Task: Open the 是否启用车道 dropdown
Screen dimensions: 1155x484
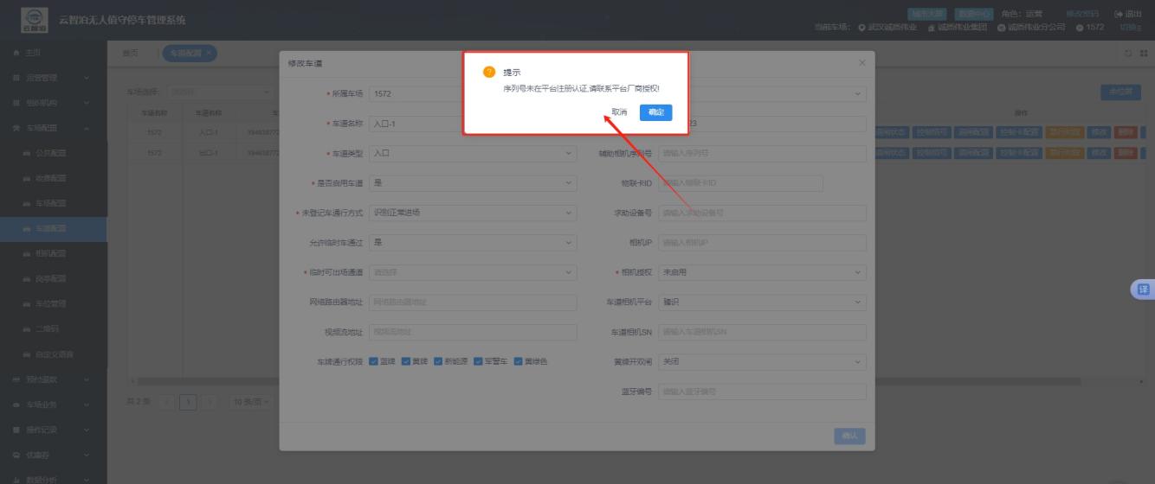Action: click(x=472, y=183)
